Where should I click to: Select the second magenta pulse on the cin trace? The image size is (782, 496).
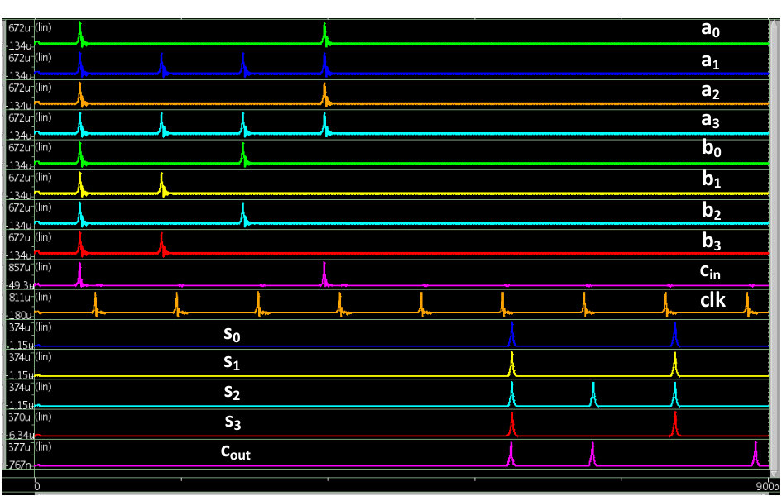click(x=324, y=274)
